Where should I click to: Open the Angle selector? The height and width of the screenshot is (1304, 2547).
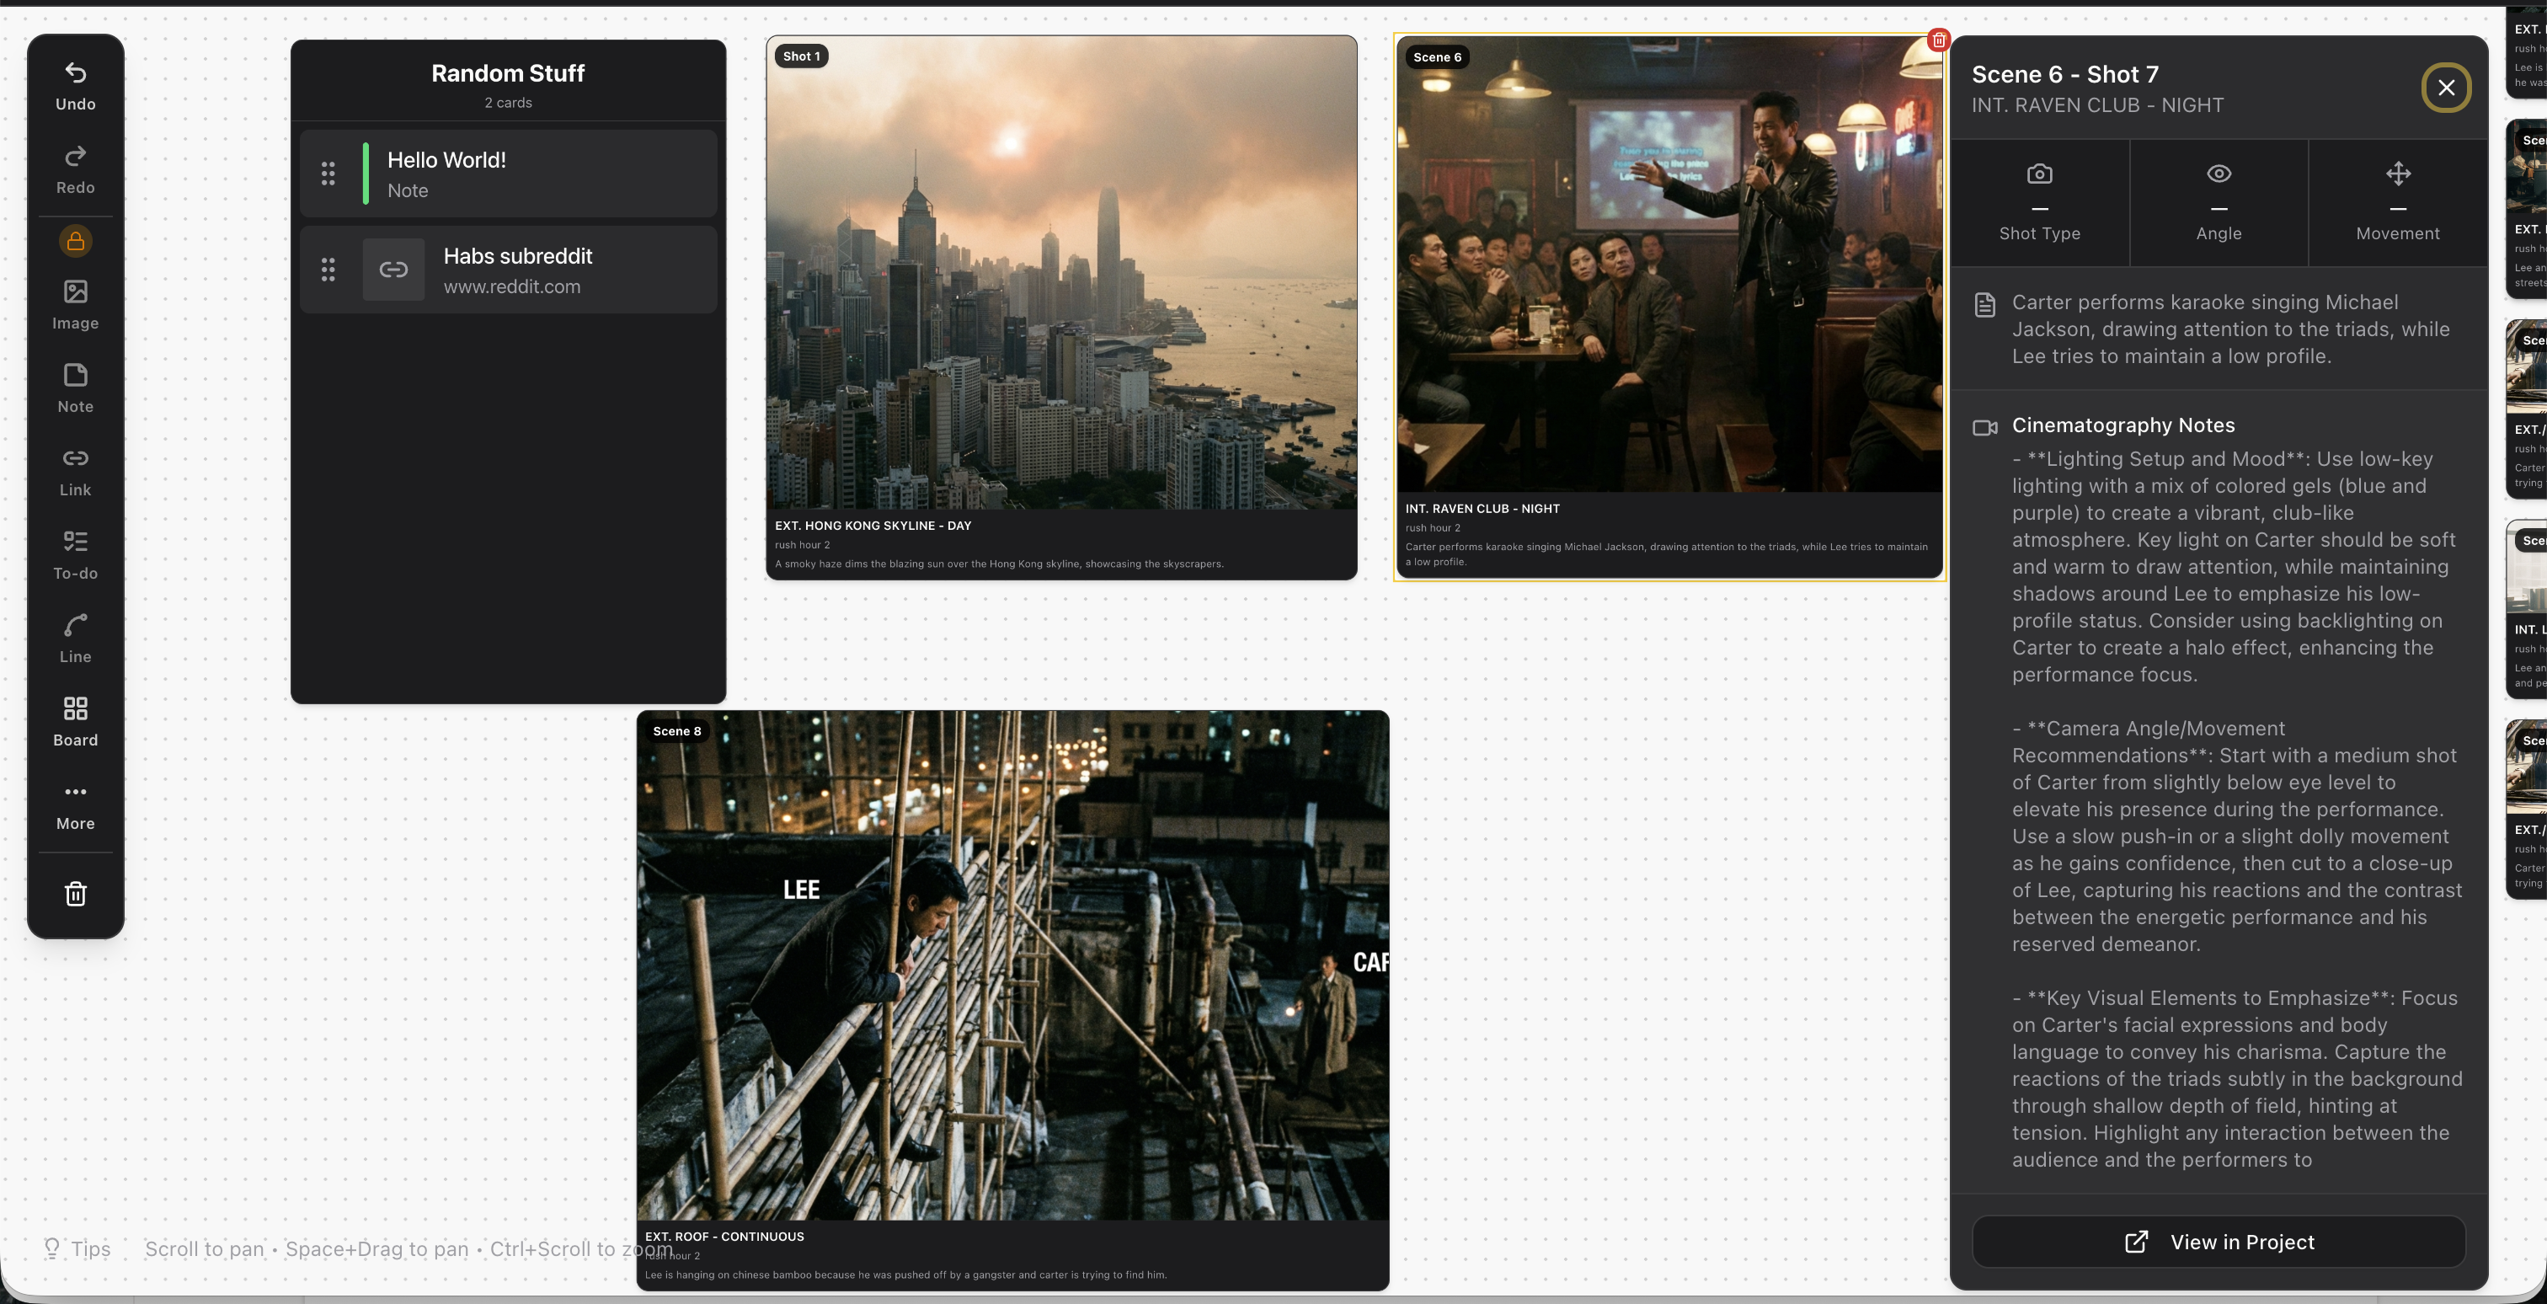click(2218, 201)
